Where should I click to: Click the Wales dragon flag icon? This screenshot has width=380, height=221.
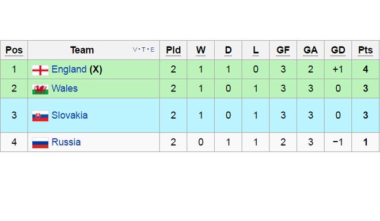click(x=40, y=89)
